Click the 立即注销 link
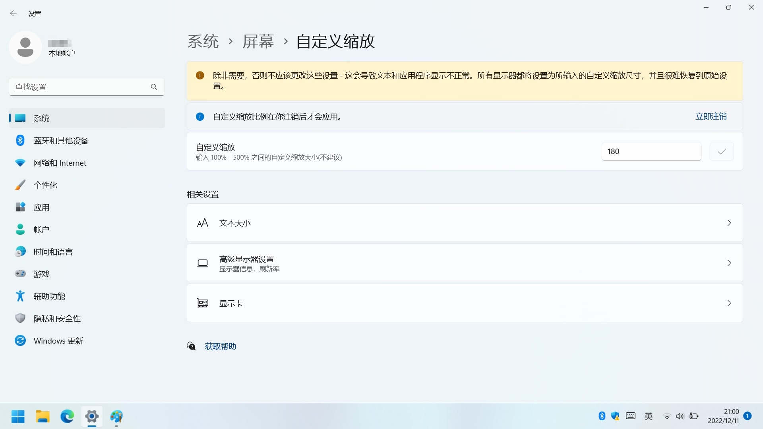Image resolution: width=763 pixels, height=429 pixels. [711, 116]
